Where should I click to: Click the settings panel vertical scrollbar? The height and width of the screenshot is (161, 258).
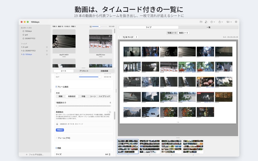point(114,115)
